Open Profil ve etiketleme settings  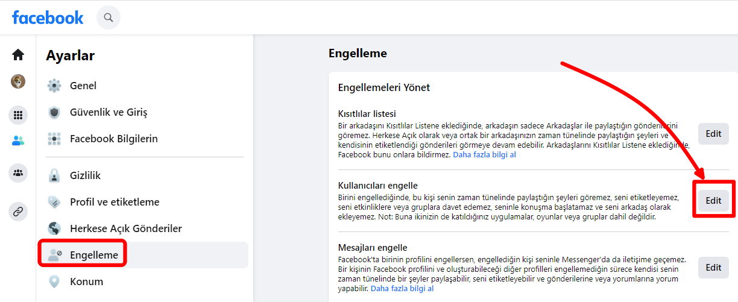click(145, 202)
